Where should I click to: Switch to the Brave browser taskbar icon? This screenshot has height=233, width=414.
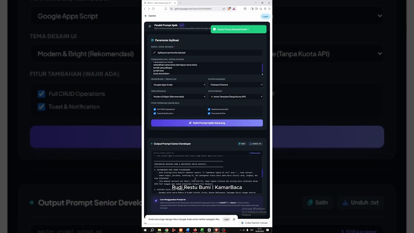pos(216,230)
